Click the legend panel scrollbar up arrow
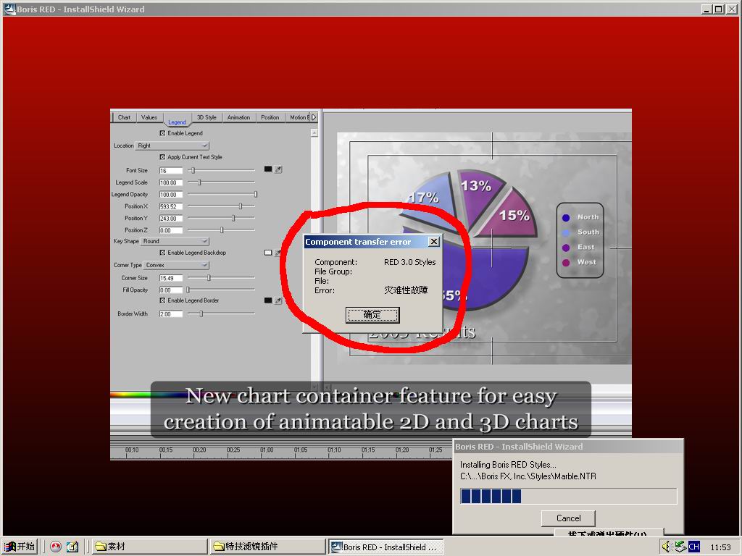The height and width of the screenshot is (556, 742). point(314,133)
